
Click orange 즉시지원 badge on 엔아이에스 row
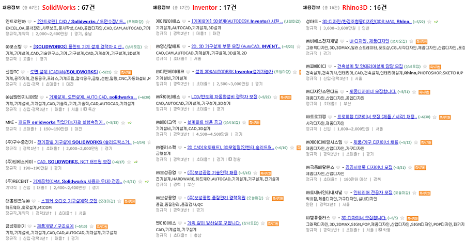click(273, 223)
